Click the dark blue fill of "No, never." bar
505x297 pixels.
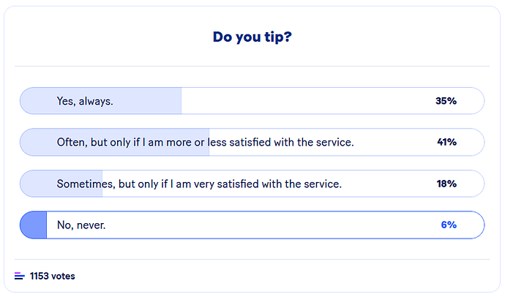[33, 225]
